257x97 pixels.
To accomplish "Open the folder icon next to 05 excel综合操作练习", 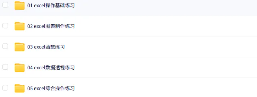I will coord(19,88).
